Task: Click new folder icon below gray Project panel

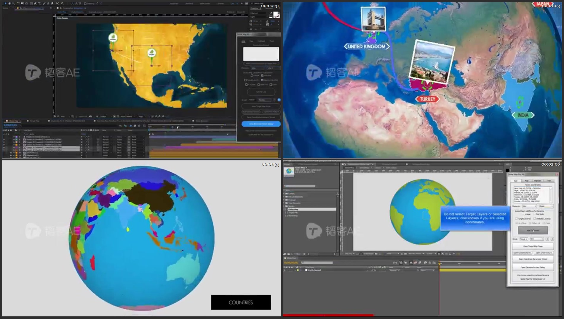Action: pos(288,254)
